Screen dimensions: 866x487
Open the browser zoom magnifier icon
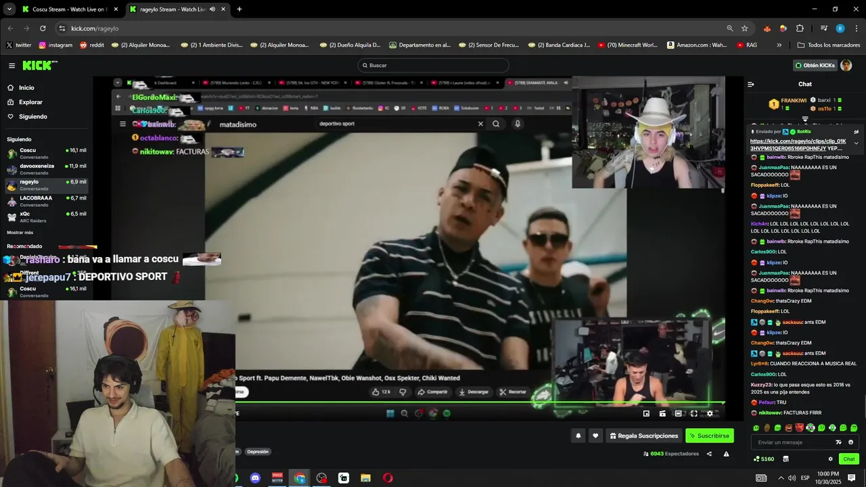[730, 28]
